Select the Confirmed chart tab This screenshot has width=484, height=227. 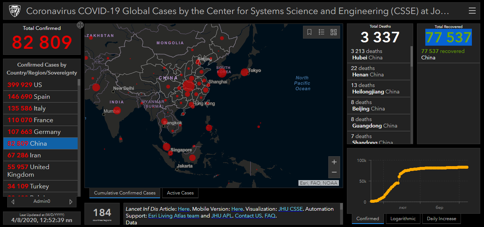tap(368, 219)
